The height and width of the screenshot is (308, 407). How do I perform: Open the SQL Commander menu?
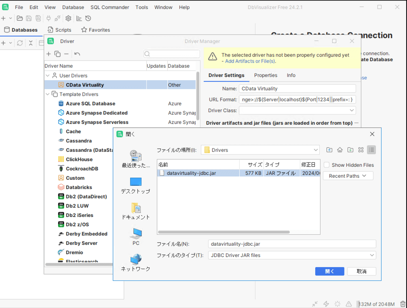(x=110, y=7)
